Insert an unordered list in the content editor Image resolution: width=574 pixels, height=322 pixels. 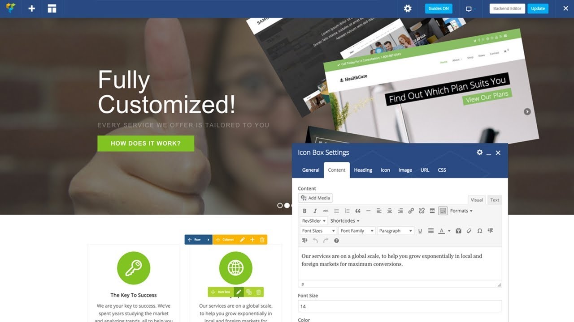click(x=337, y=211)
